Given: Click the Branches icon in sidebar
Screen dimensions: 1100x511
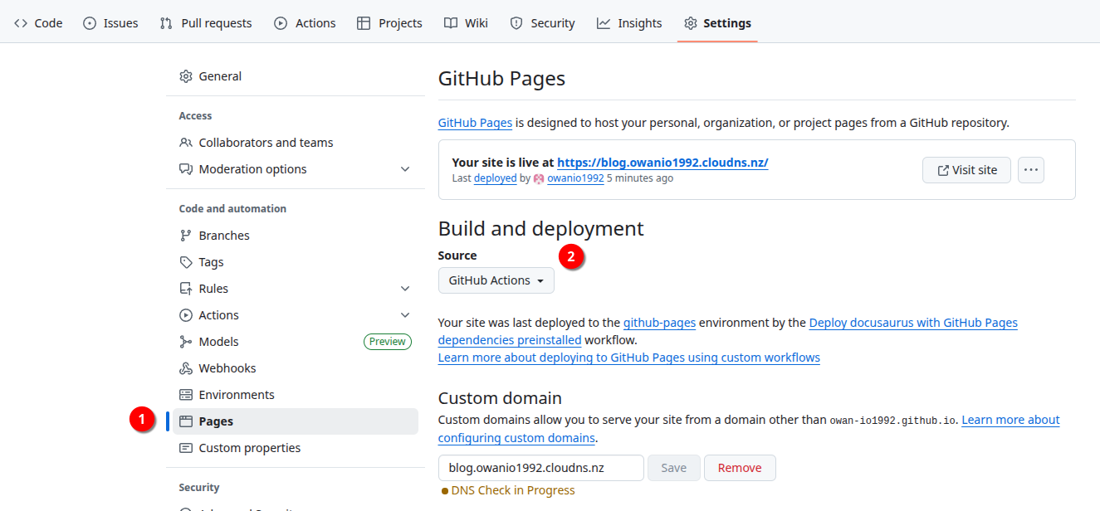Looking at the screenshot, I should click(x=186, y=236).
